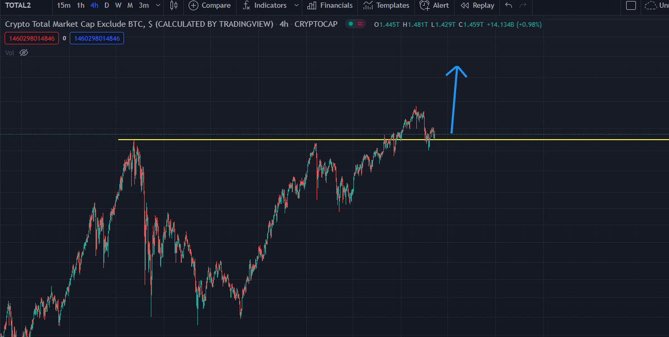The image size is (669, 337).
Task: Click the pink data-mode wave icon
Action: click(360, 24)
